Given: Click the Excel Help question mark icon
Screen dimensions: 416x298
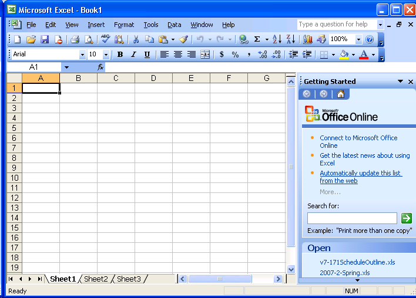Looking at the screenshot, I should (x=370, y=39).
